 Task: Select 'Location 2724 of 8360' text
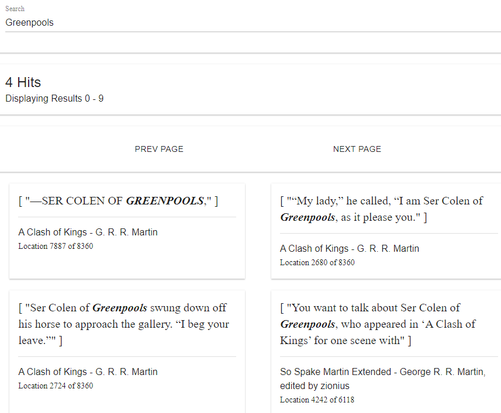(56, 386)
